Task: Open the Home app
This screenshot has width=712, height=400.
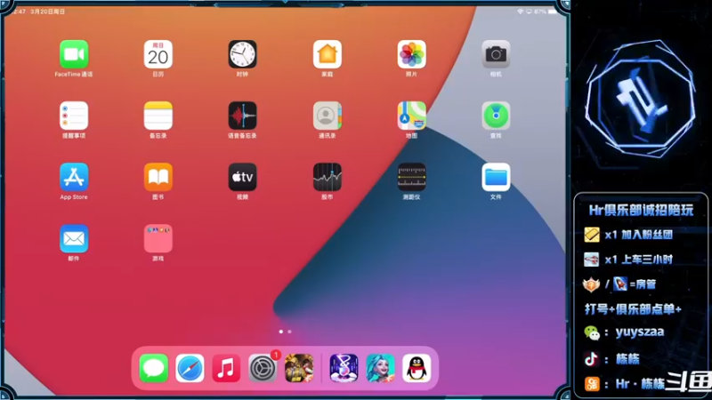Action: pyautogui.click(x=327, y=54)
